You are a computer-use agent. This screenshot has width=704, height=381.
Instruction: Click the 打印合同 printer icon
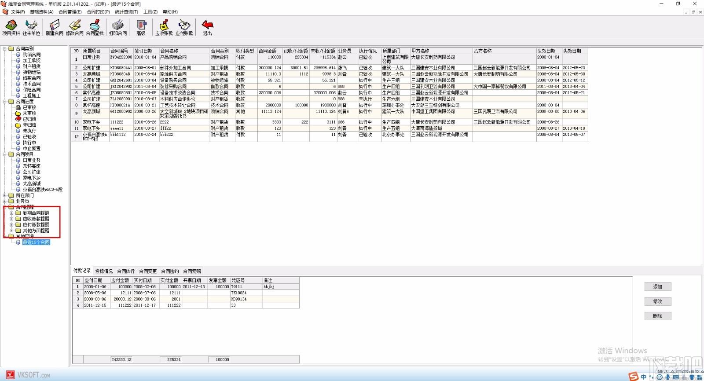point(118,27)
